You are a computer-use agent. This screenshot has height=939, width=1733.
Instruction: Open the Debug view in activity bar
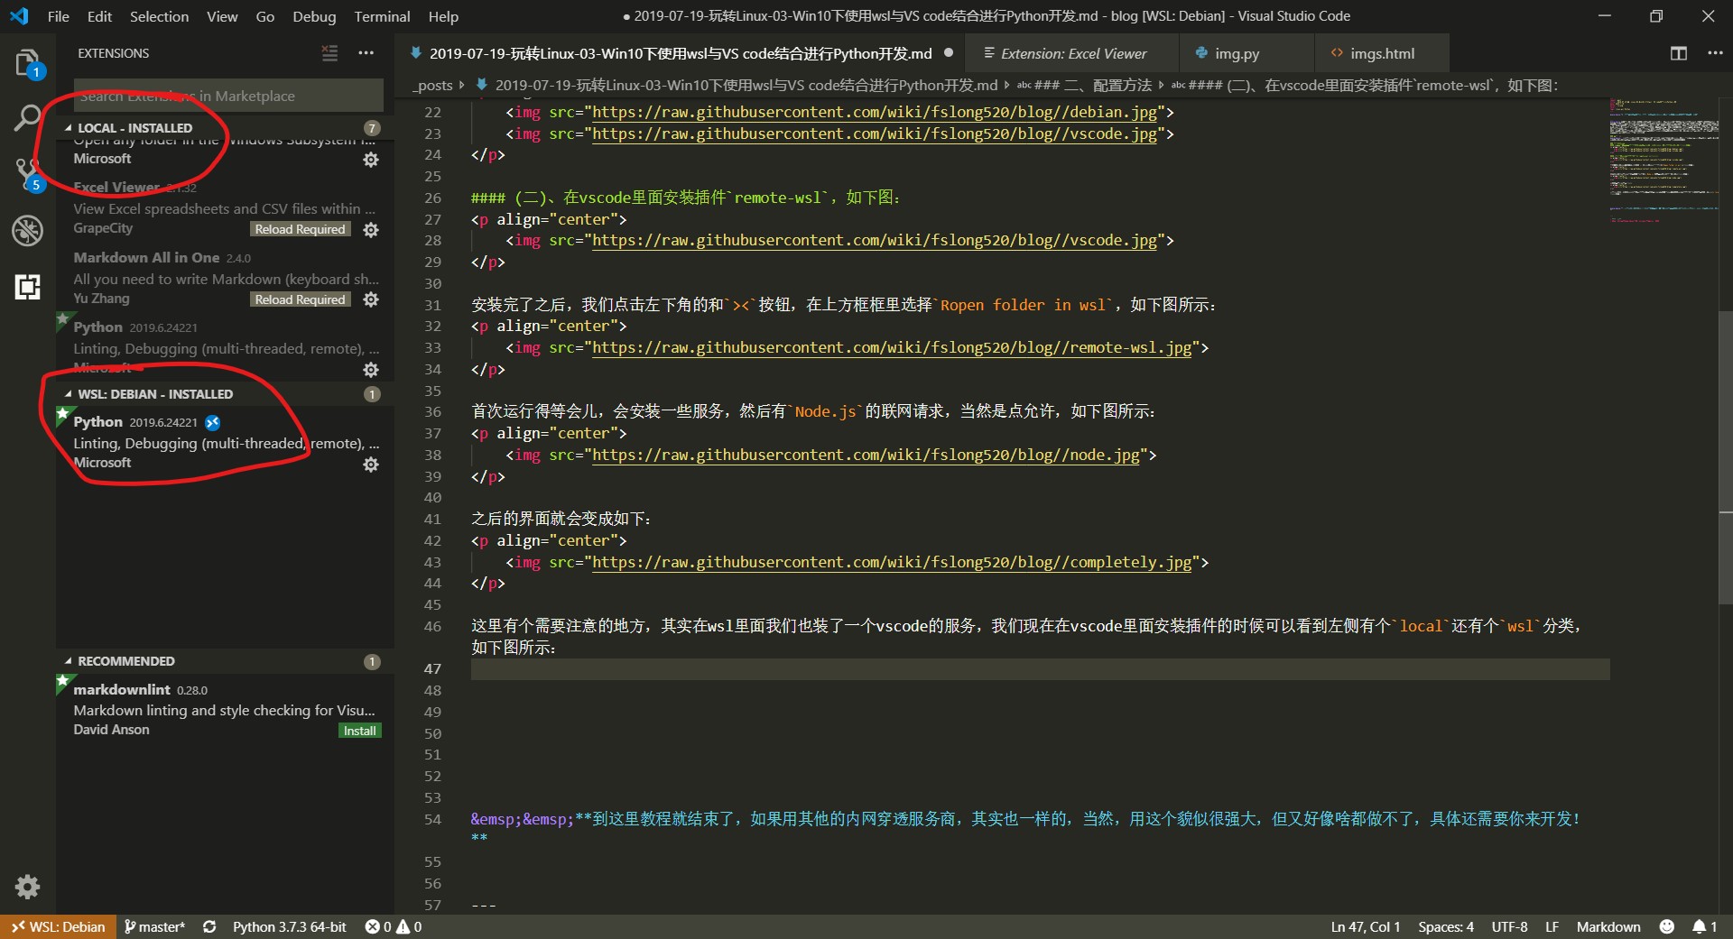click(27, 230)
